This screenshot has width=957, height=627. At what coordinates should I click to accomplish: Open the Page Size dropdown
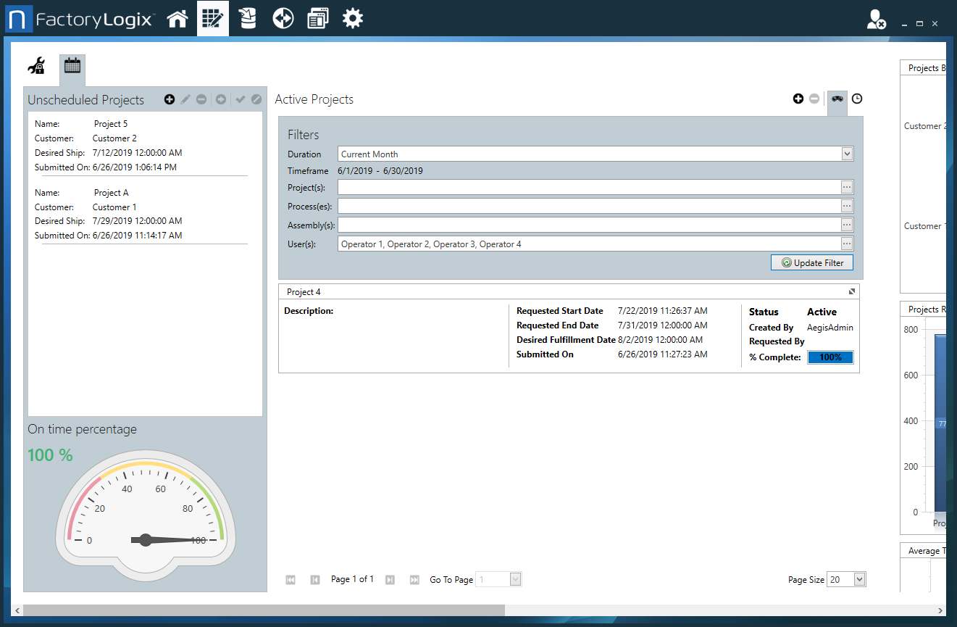859,579
